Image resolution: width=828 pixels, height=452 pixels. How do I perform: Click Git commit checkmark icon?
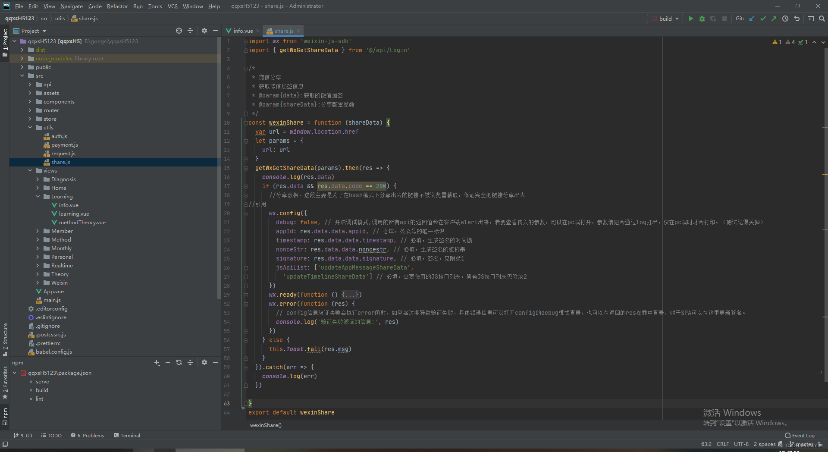click(x=763, y=19)
